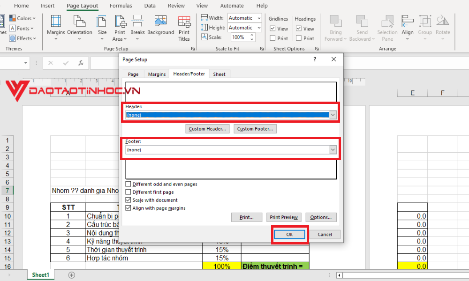Image resolution: width=469 pixels, height=281 pixels.
Task: Click the horizontal scrollbar left arrow
Action: point(339,275)
